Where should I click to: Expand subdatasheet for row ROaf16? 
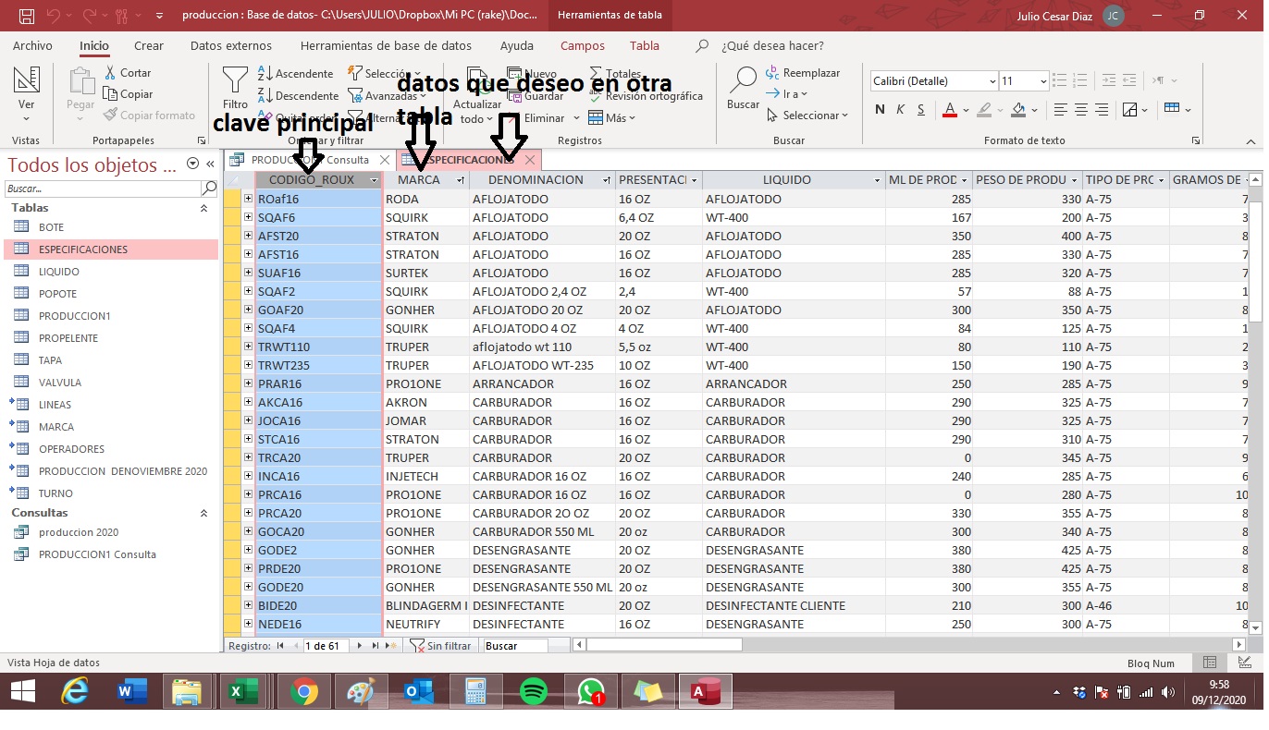click(248, 199)
